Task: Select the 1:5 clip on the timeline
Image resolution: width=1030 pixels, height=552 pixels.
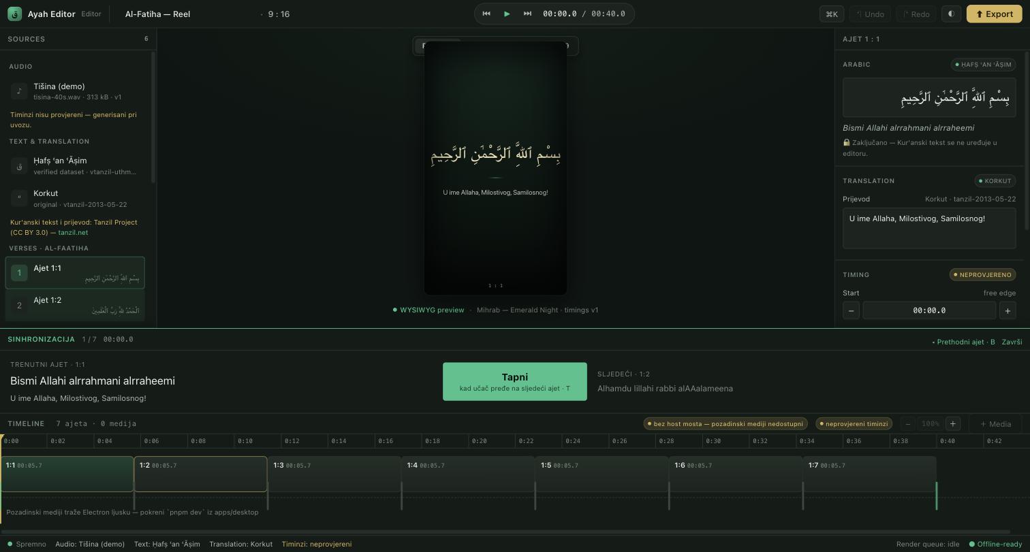Action: coord(602,474)
